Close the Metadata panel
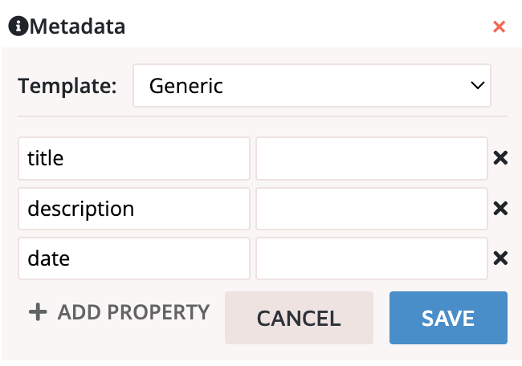Viewport: 522px width, 366px height. (x=499, y=26)
